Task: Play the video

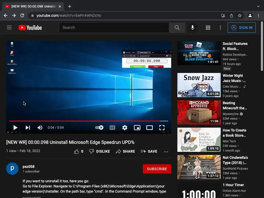Action: [15, 127]
